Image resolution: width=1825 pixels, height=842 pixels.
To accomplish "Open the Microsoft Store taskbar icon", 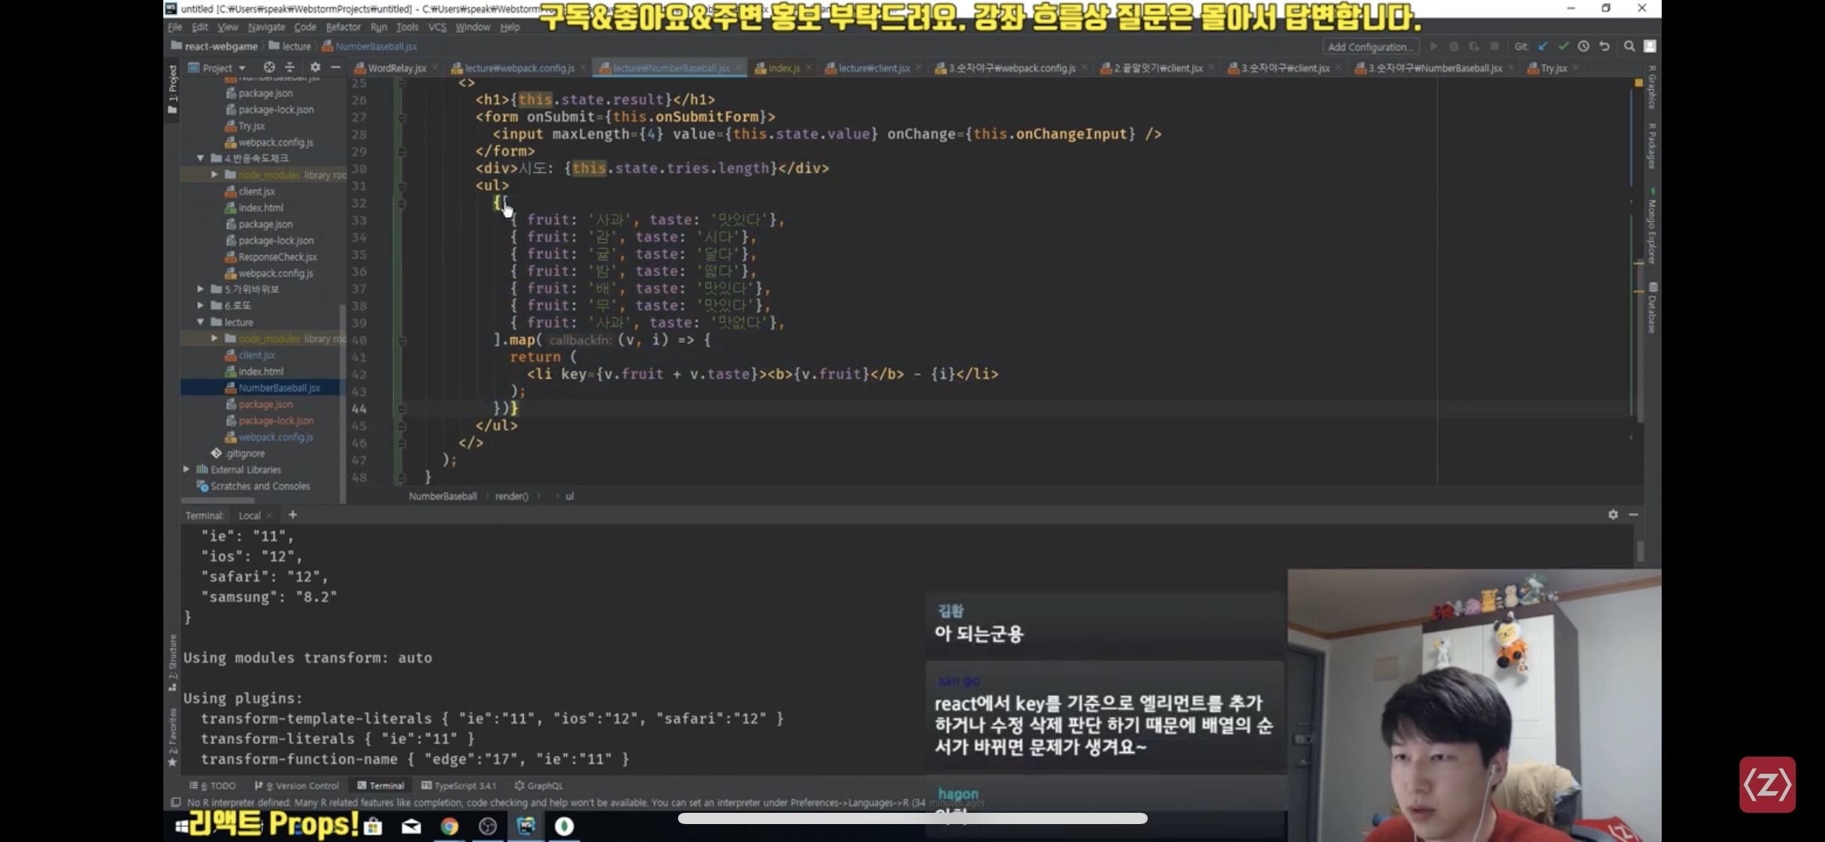I will [x=373, y=826].
